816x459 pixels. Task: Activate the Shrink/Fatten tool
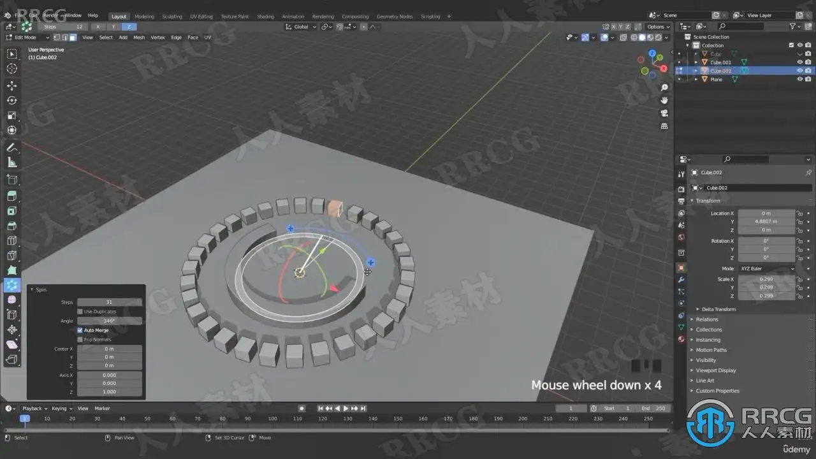tap(11, 330)
